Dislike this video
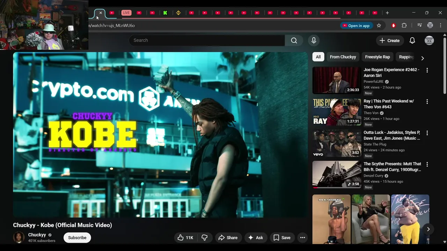 pos(205,238)
